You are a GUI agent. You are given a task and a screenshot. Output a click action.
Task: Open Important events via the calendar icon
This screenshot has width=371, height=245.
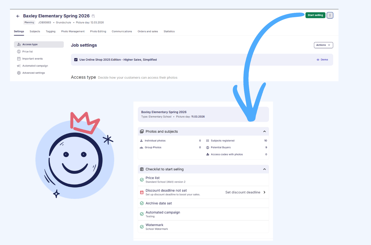click(18, 58)
